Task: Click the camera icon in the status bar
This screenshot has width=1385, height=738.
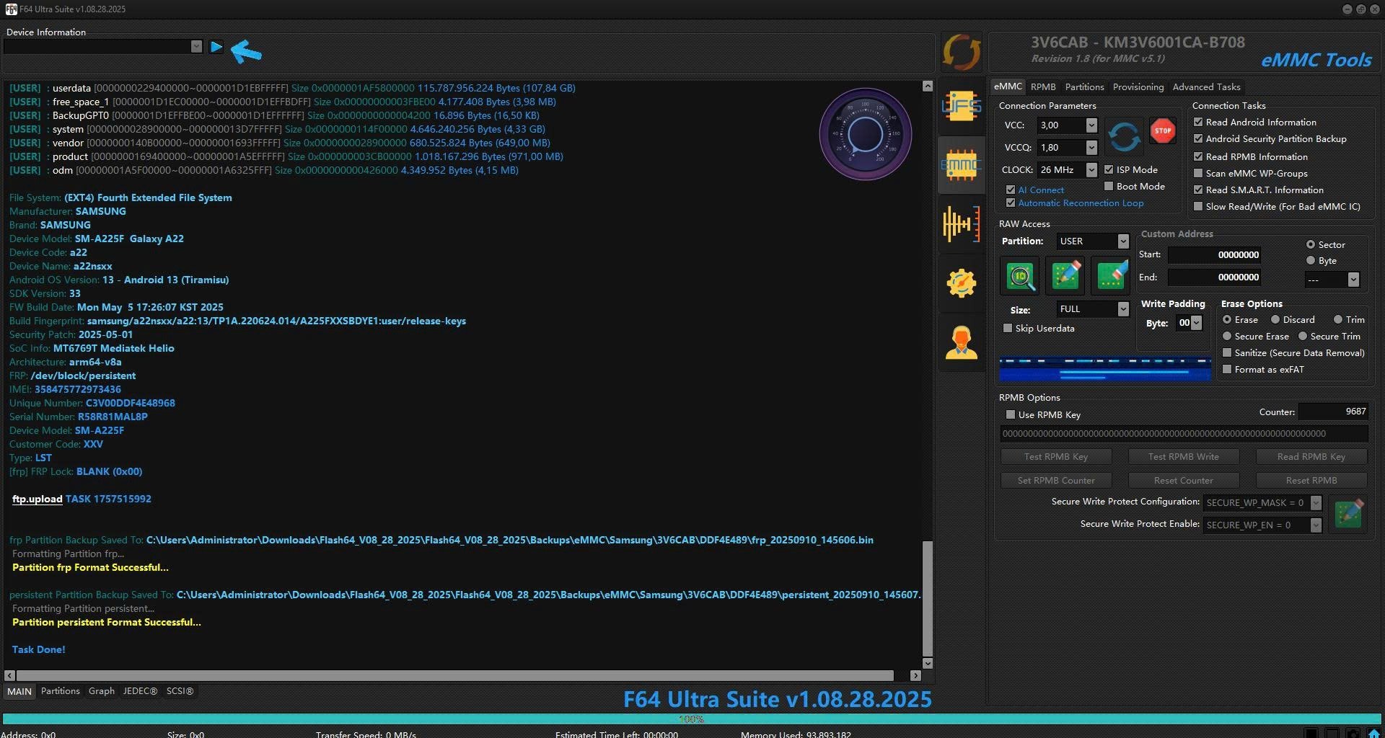Action: [1353, 734]
